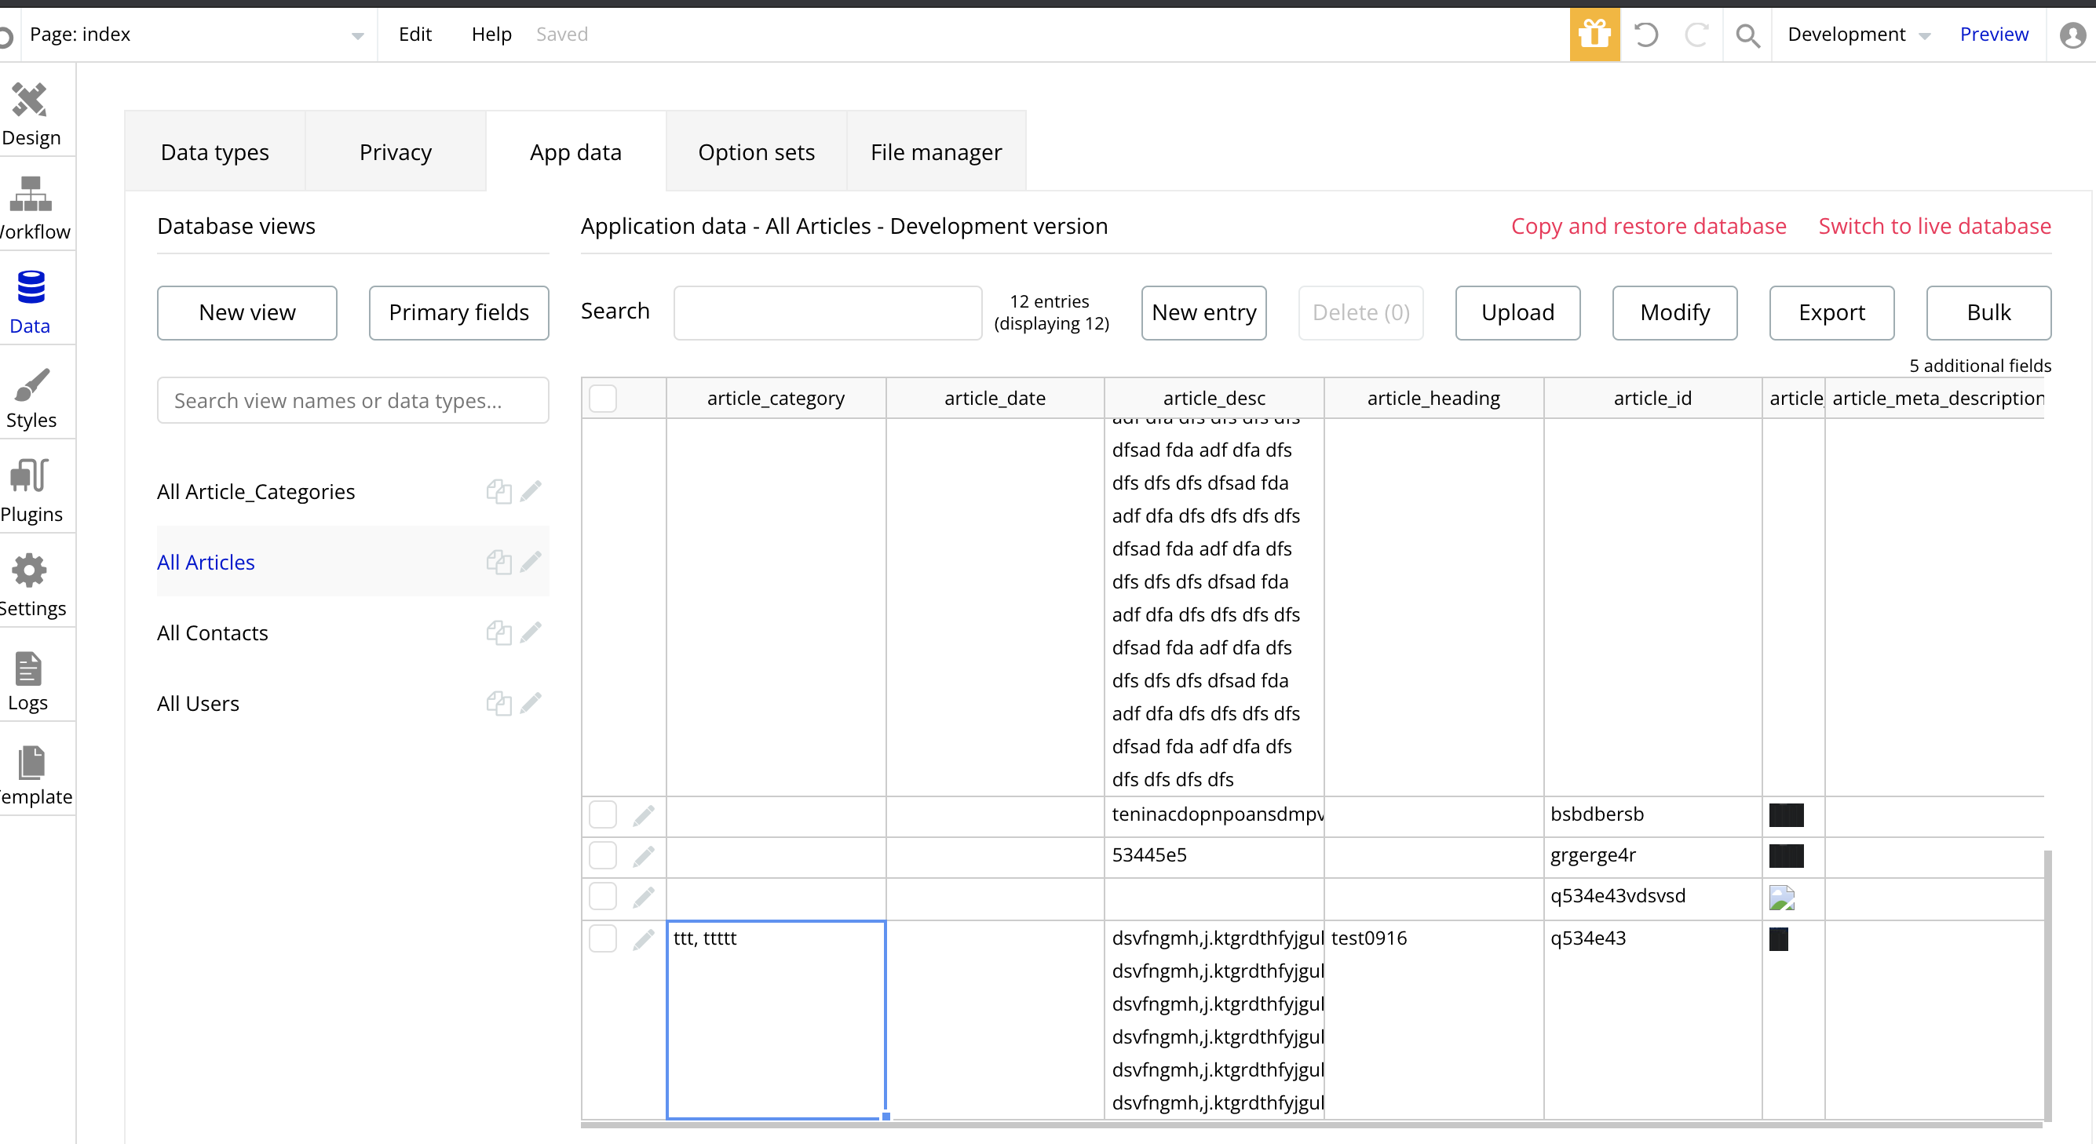Click copy icon beside All Article_Categories
Screen dimensions: 2096x1144
[x=498, y=491]
